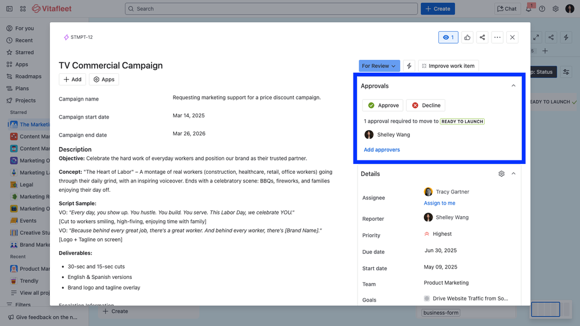Select the Legal project
Screen dimensions: 580x326
pyautogui.click(x=26, y=185)
